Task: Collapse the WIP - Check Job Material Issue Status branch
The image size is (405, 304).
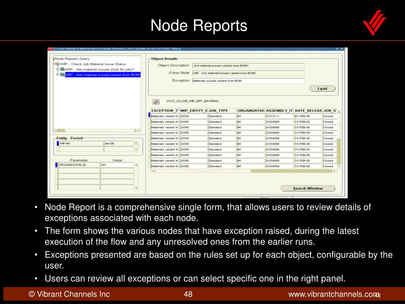Action: pos(55,64)
